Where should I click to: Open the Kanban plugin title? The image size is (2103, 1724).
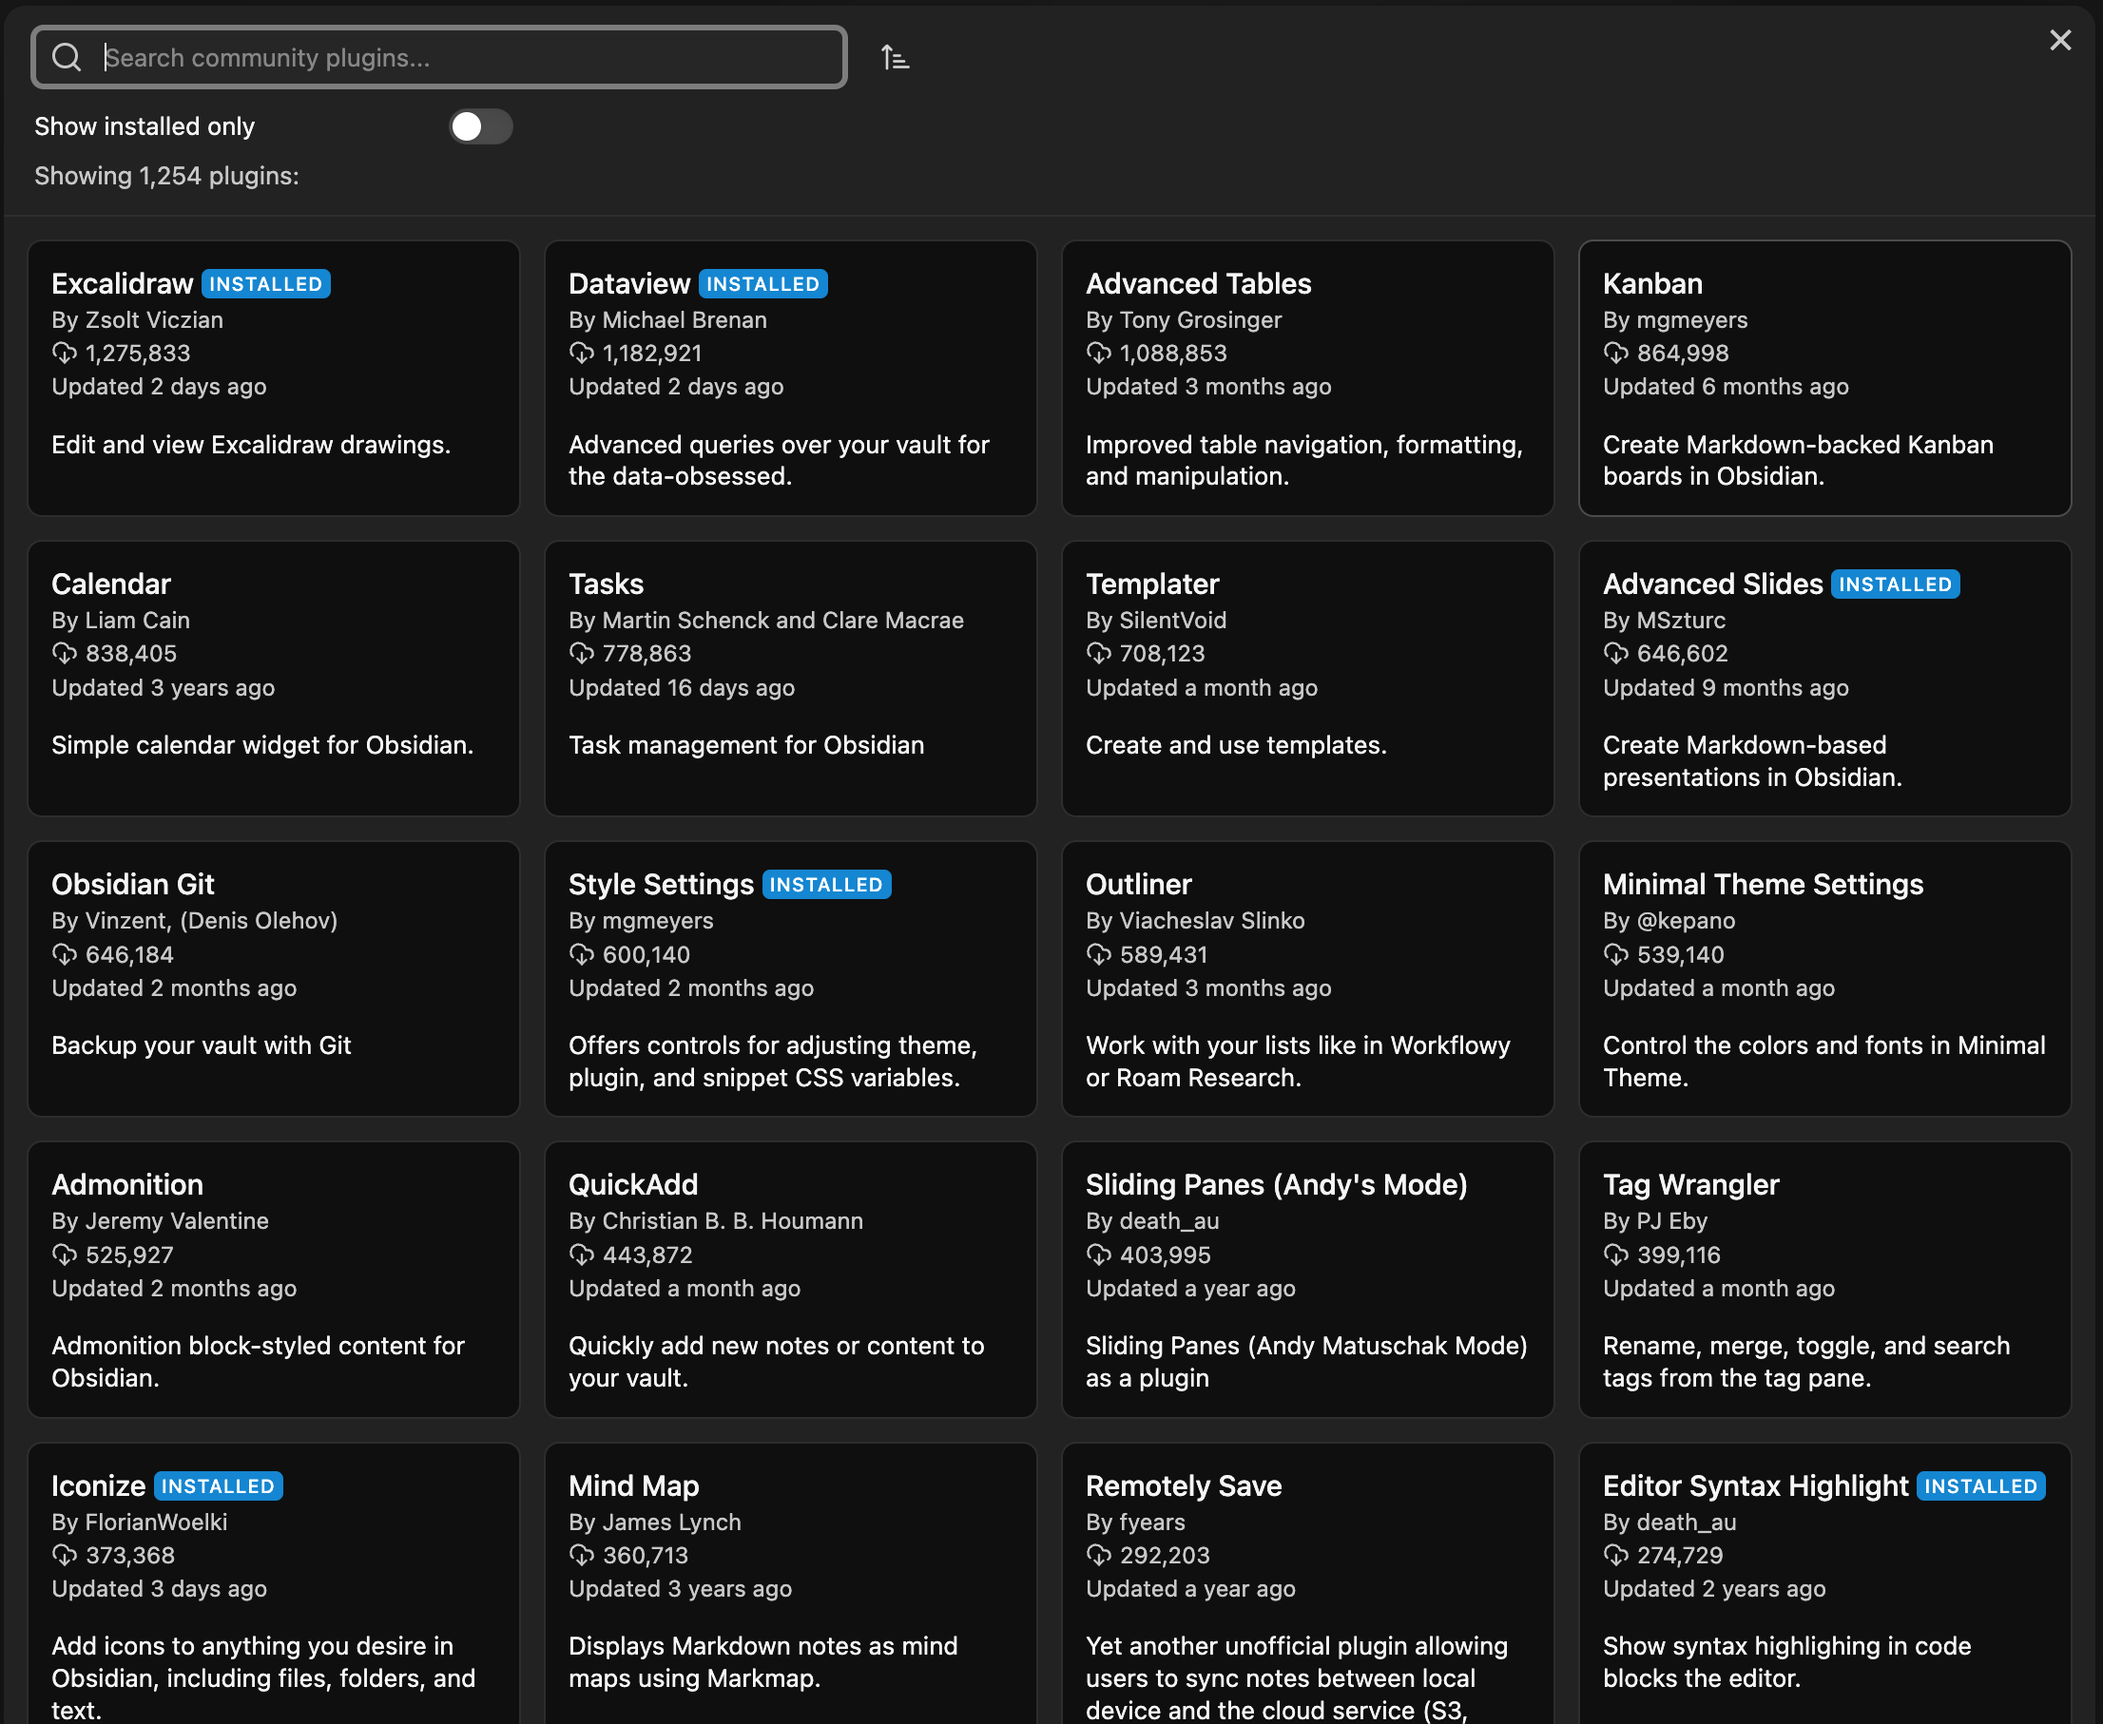point(1652,284)
